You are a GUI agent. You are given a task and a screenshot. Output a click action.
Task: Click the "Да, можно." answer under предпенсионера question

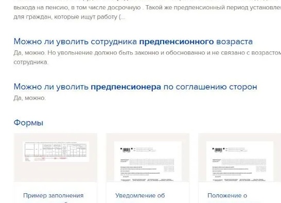coord(29,98)
